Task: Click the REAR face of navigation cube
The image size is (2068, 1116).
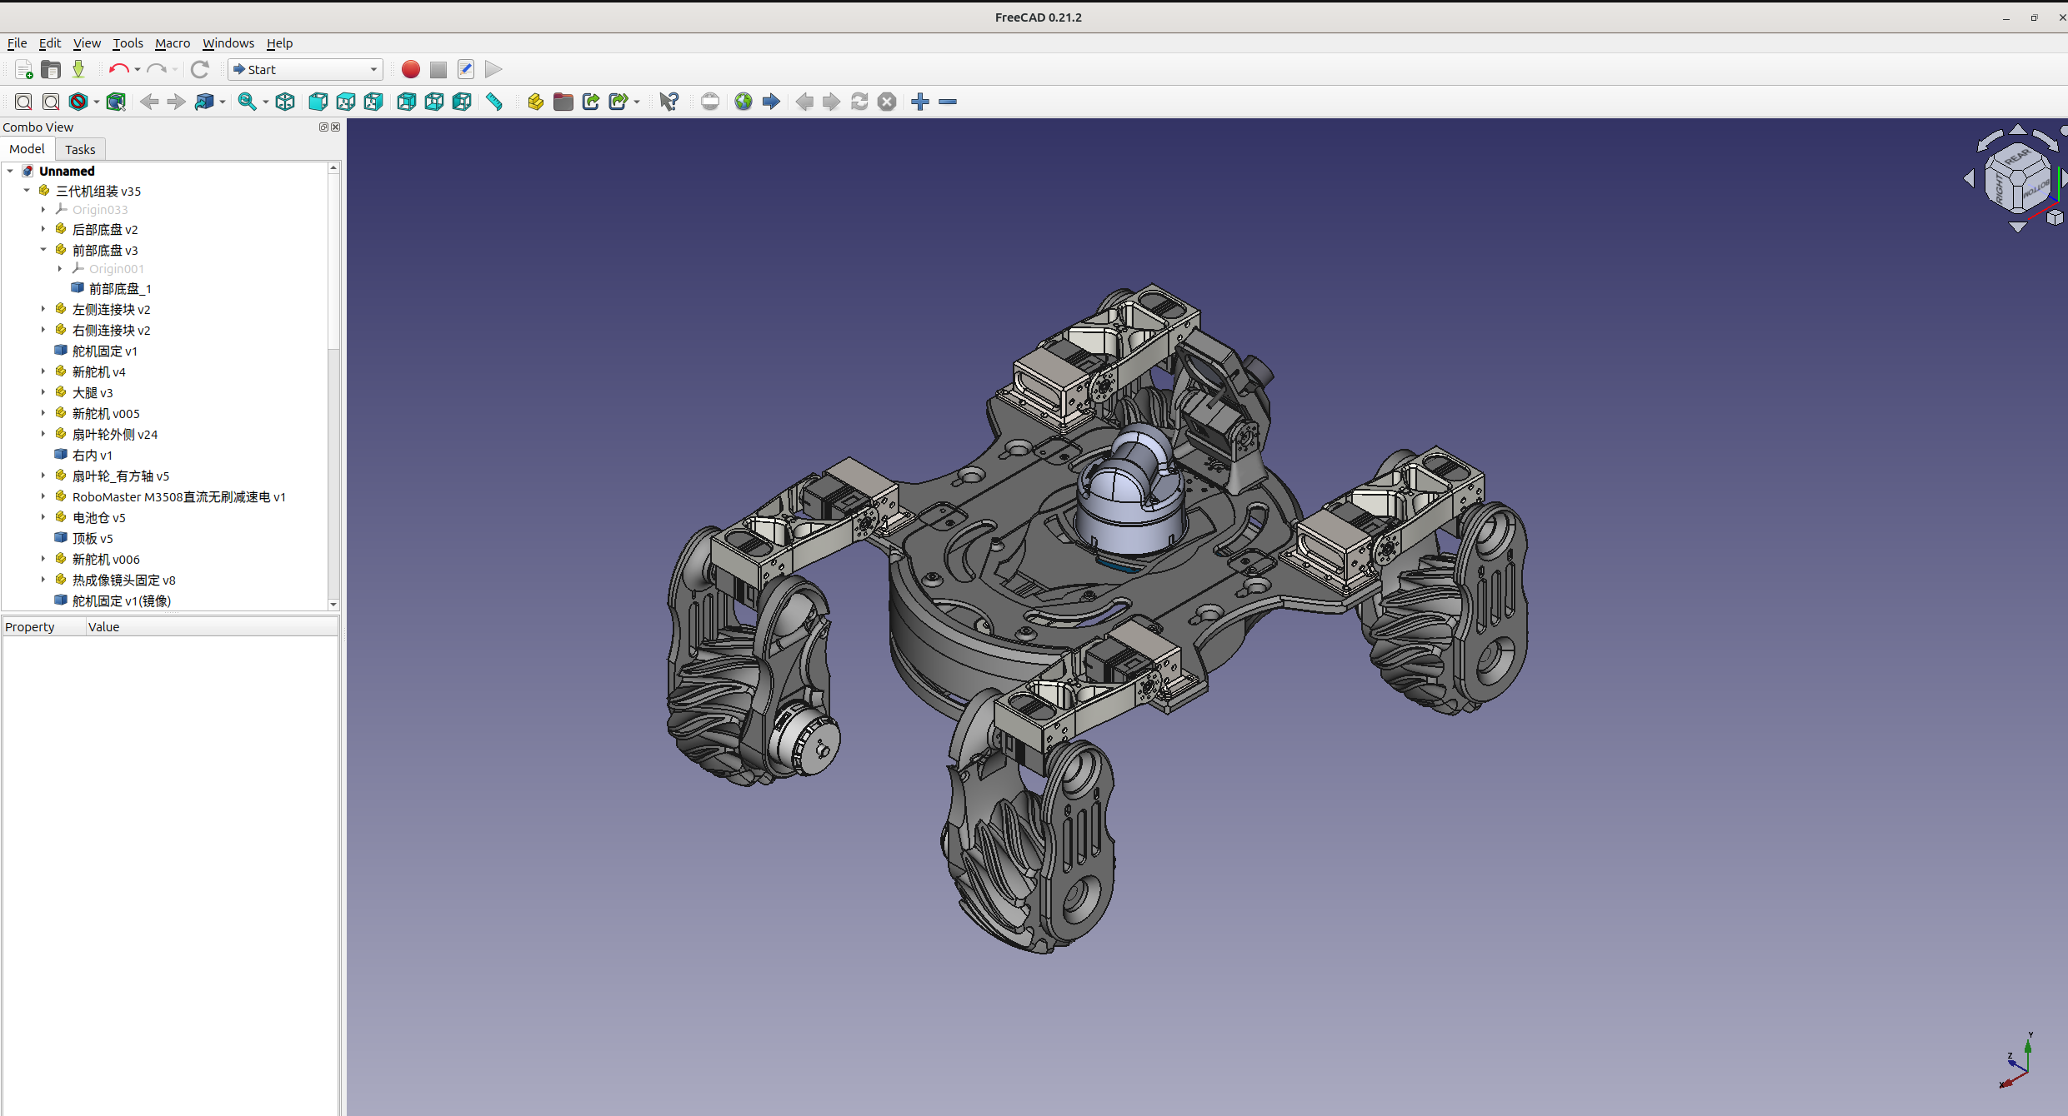Action: (x=2017, y=157)
